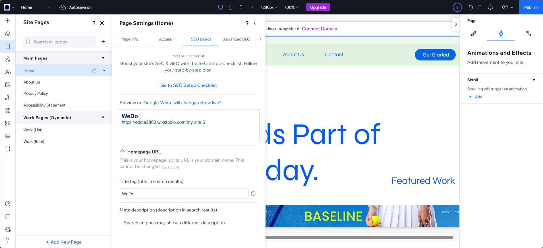Select the Privacy Policy page
The height and width of the screenshot is (248, 543).
click(64, 94)
